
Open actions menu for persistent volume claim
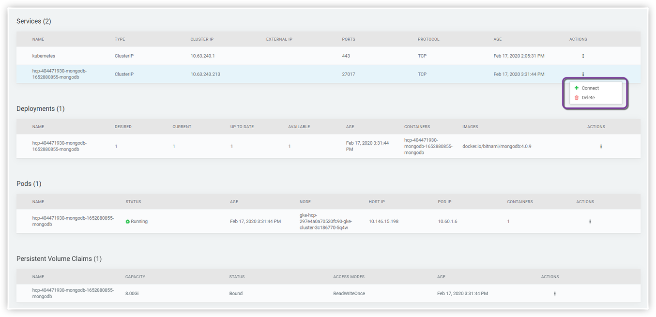click(555, 293)
